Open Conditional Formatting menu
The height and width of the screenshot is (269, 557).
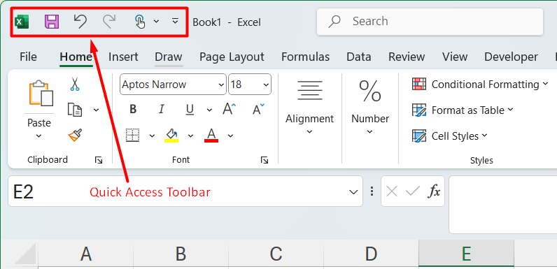tap(480, 85)
